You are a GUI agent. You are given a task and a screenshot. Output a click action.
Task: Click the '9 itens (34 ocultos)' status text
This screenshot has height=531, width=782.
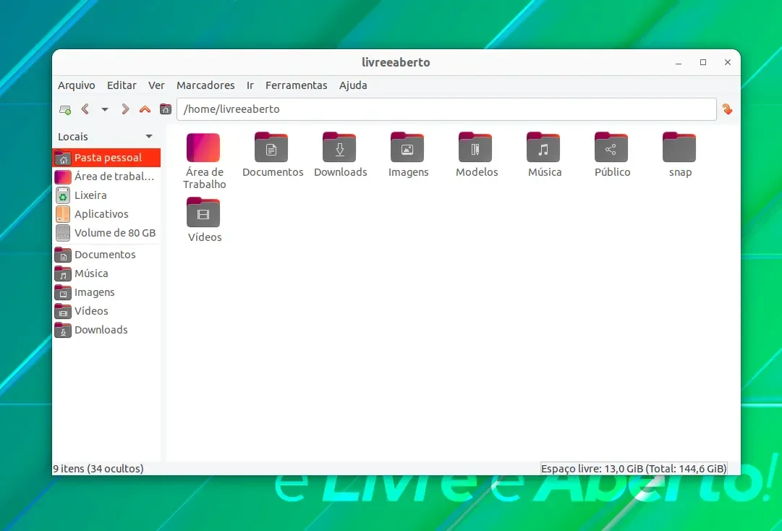coord(98,469)
